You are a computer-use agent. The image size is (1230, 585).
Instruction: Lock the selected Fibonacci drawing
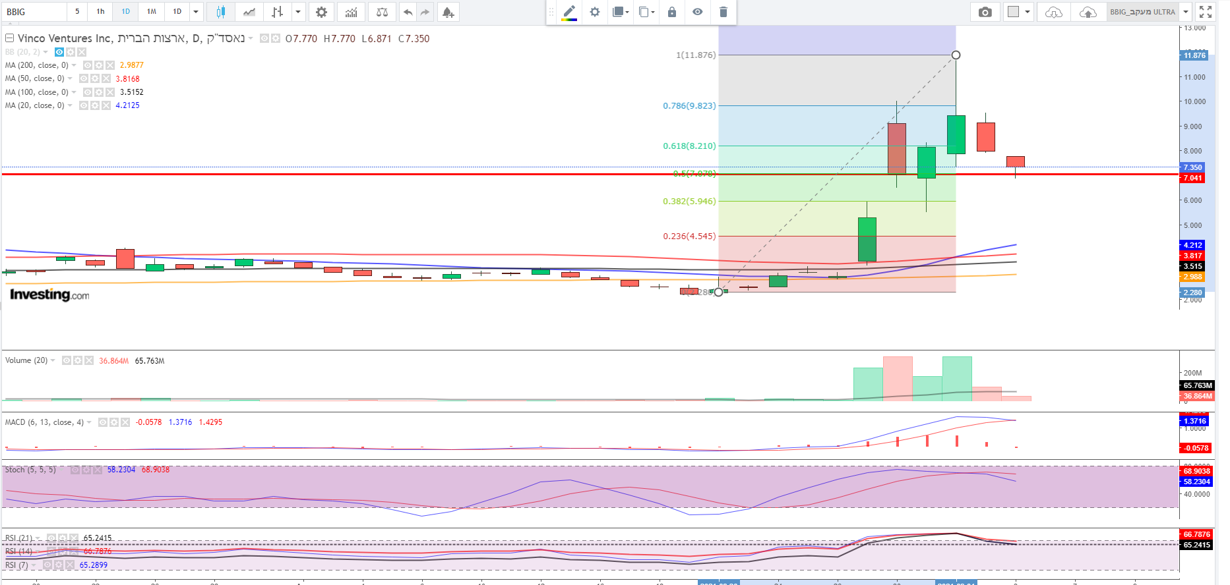671,12
